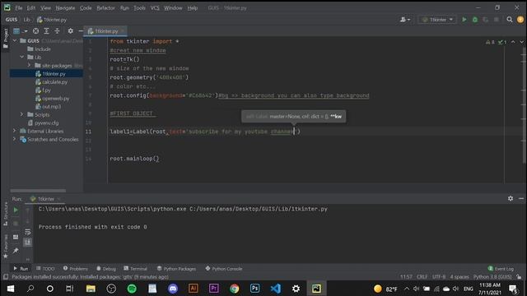Open Run panel settings gear icon
Image resolution: width=527 pixels, height=296 pixels.
(x=511, y=198)
